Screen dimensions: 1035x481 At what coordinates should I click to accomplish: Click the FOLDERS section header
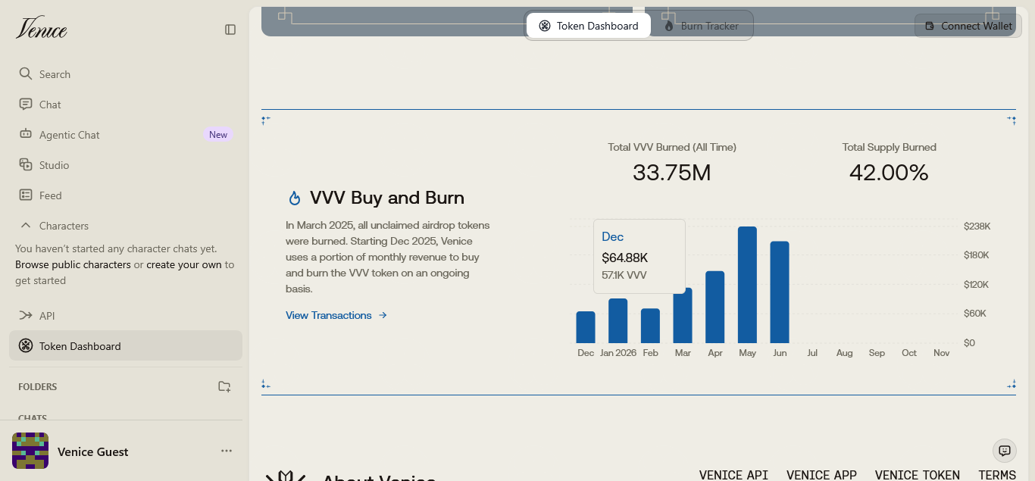tap(38, 386)
